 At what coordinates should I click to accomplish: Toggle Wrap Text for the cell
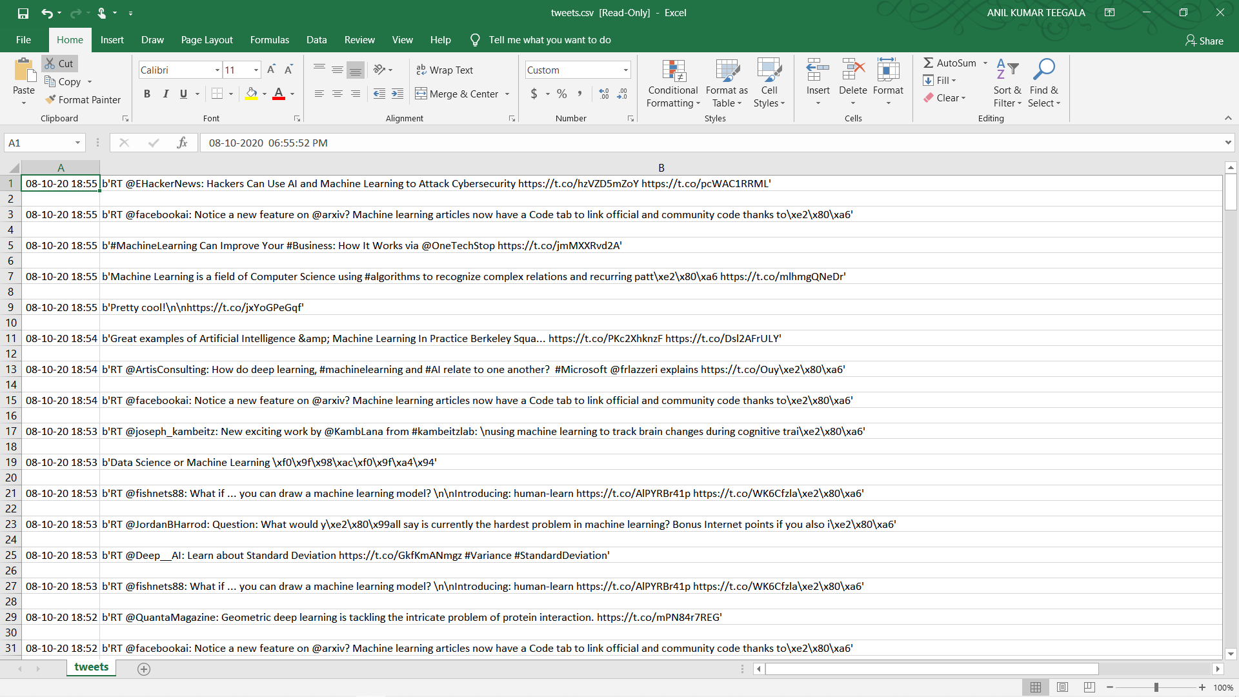point(445,70)
